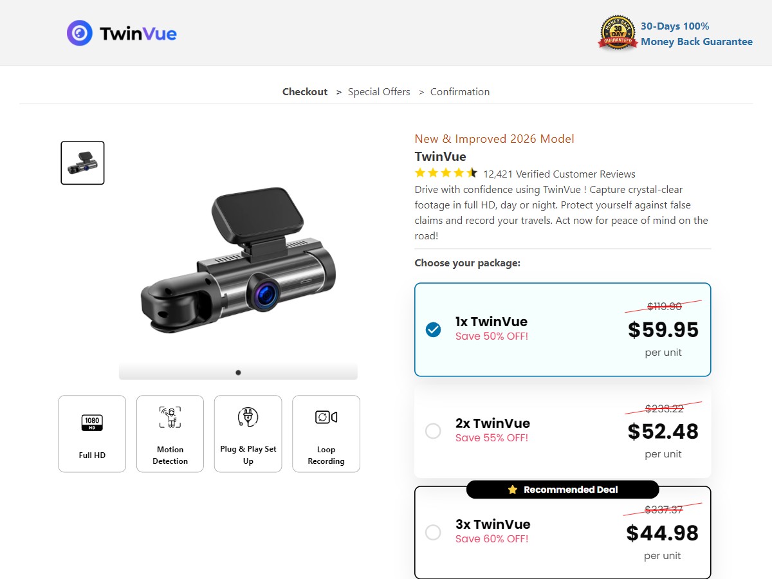The height and width of the screenshot is (579, 772).
Task: Click the Full HD 1080 icon
Action: [x=92, y=423]
